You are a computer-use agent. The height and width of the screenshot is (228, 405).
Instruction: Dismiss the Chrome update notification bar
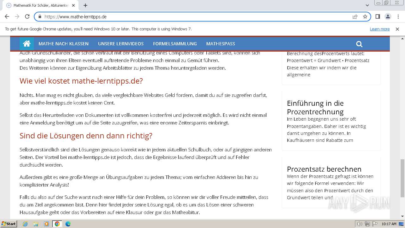coord(397,29)
